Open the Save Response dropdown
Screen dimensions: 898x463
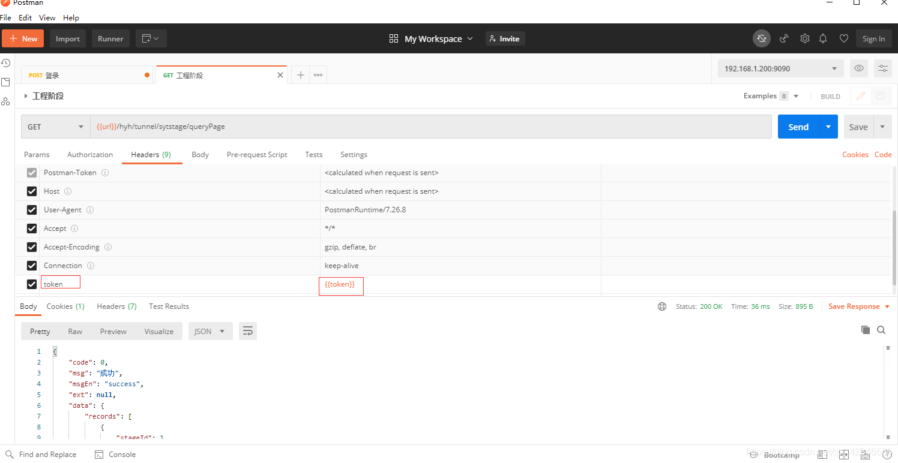(x=858, y=306)
